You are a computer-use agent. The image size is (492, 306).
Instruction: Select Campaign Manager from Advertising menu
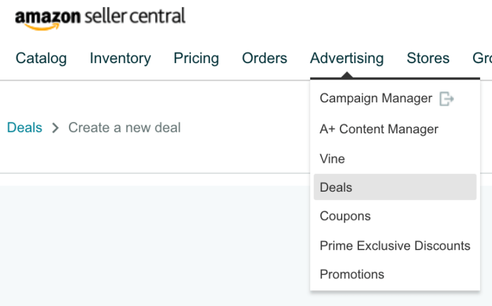pyautogui.click(x=376, y=98)
